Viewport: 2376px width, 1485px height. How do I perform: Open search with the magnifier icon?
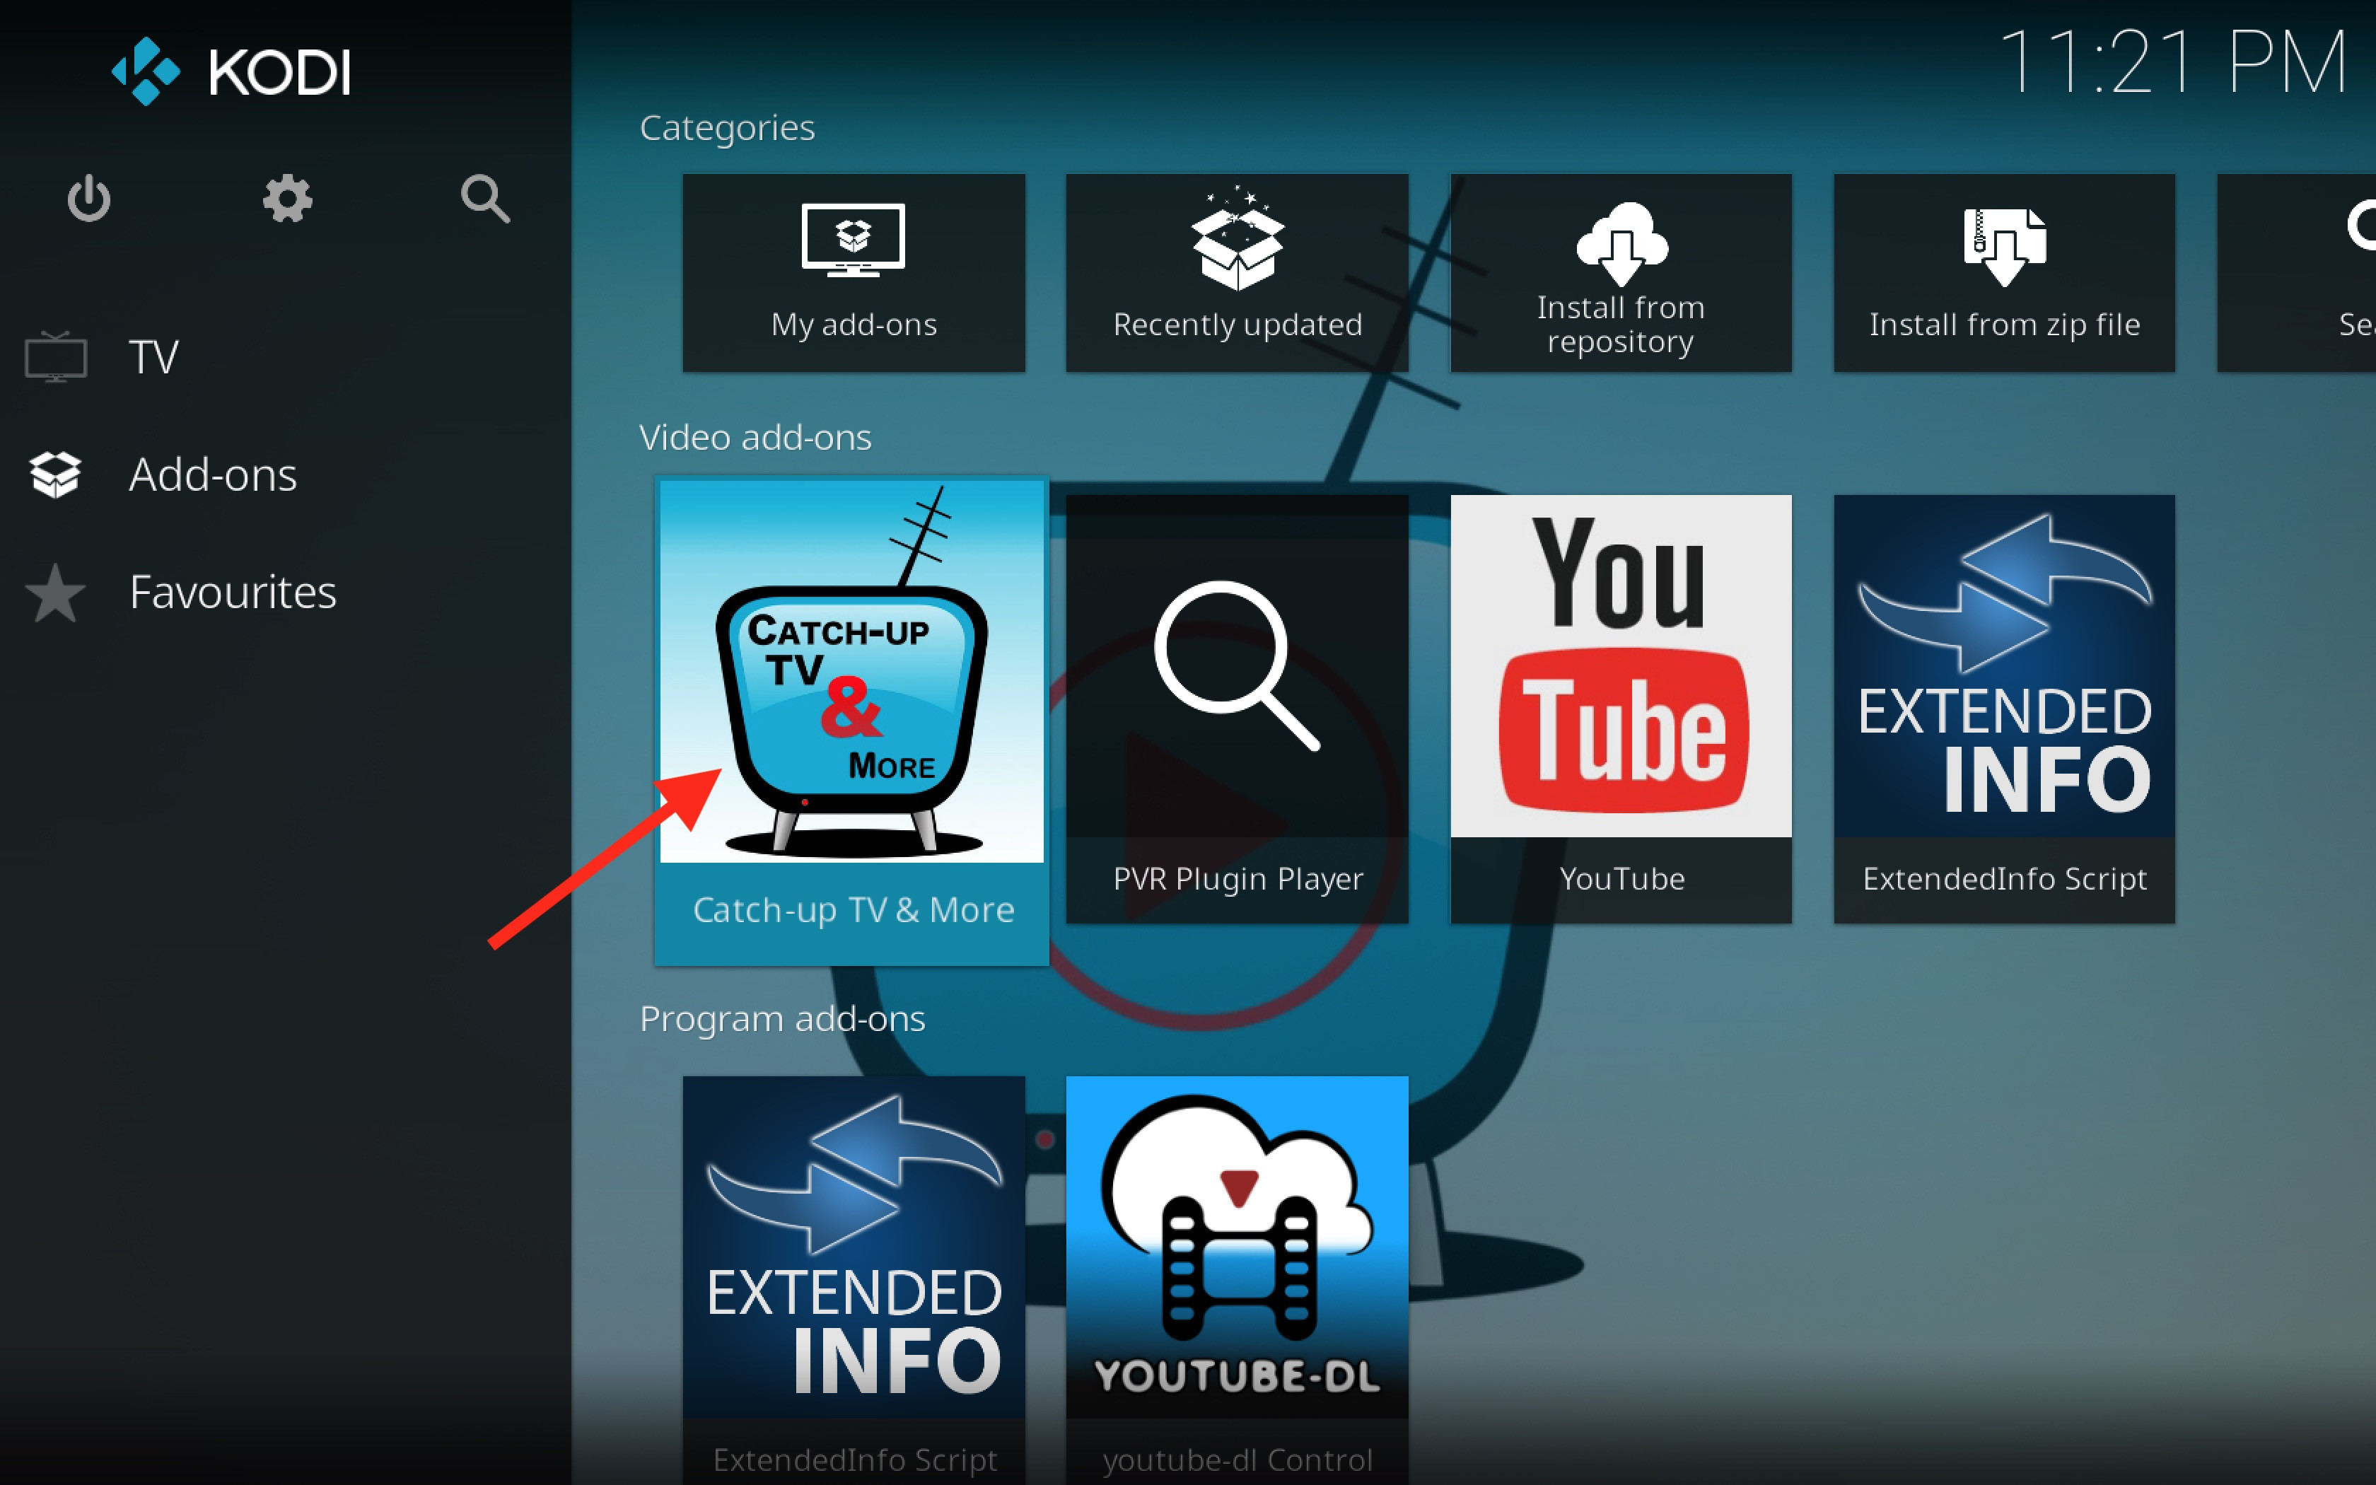click(x=485, y=199)
